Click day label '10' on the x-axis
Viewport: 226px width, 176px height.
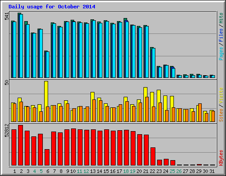click(x=73, y=171)
